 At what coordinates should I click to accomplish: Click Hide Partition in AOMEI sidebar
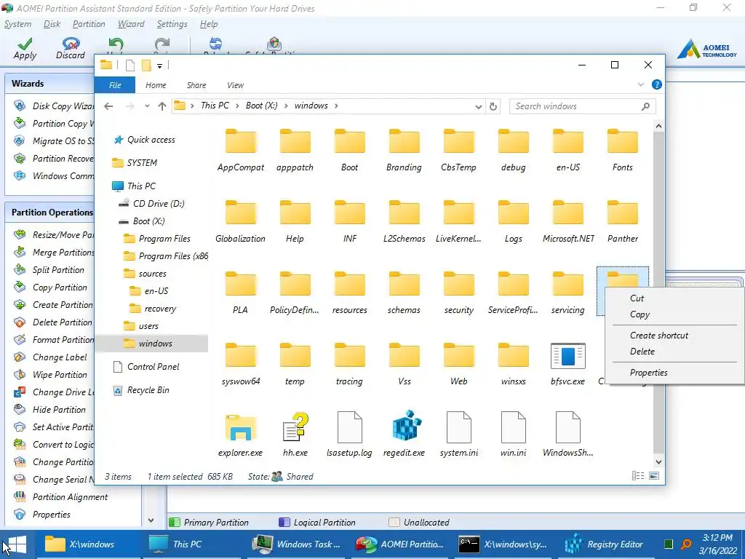pyautogui.click(x=50, y=409)
